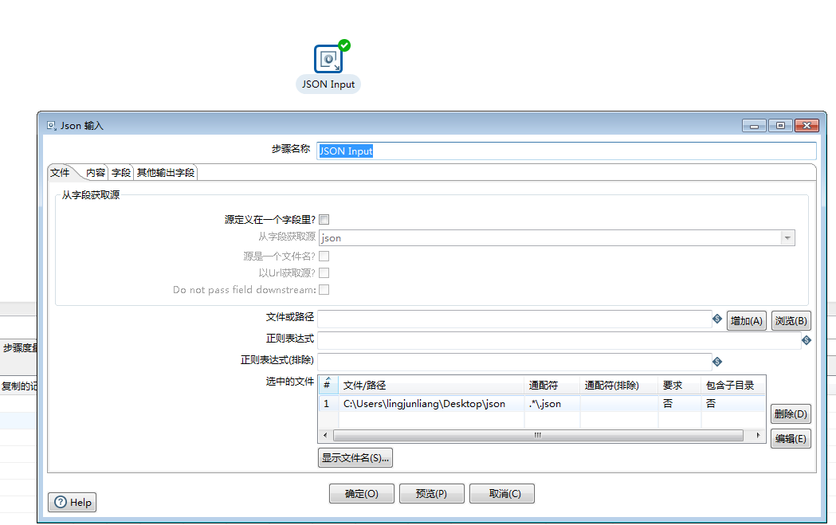The width and height of the screenshot is (836, 525).
Task: Click the variable icon beside 正则表达式(排除)
Action: [x=716, y=362]
